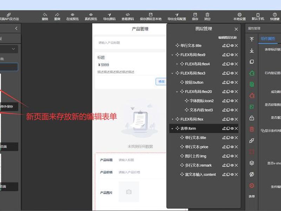Screen dimensions: 281x211
Task: Copy the 表单:form layer with its duplicate icon
Action: [228, 128]
